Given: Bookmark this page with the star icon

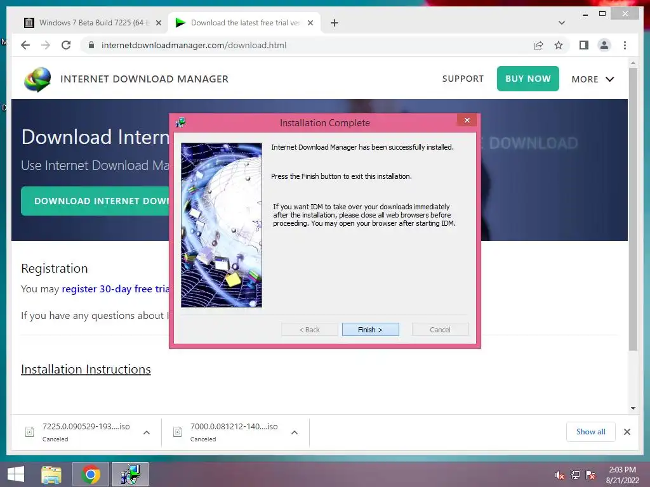Looking at the screenshot, I should pos(559,45).
